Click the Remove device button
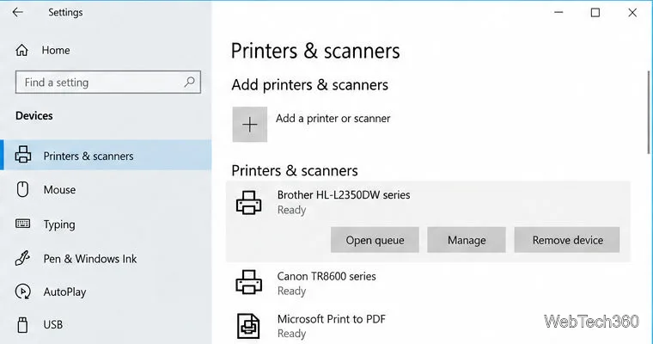The image size is (653, 344). pos(567,240)
